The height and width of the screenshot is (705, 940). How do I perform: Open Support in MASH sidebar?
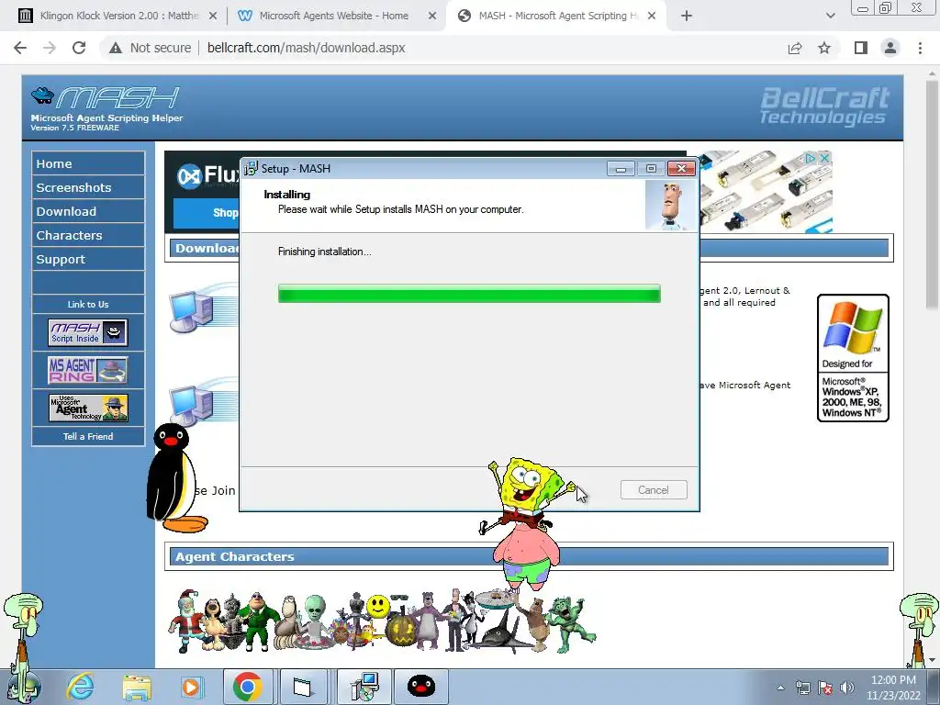coord(88,259)
